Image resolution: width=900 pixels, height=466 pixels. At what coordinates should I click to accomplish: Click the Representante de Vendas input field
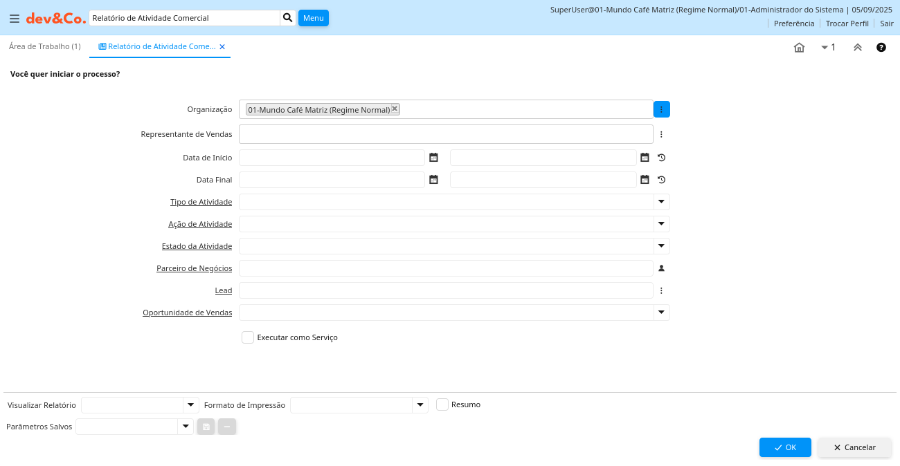pos(446,134)
